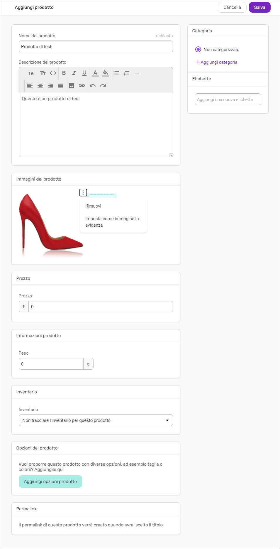Select the Non categorizzato radio button

198,49
